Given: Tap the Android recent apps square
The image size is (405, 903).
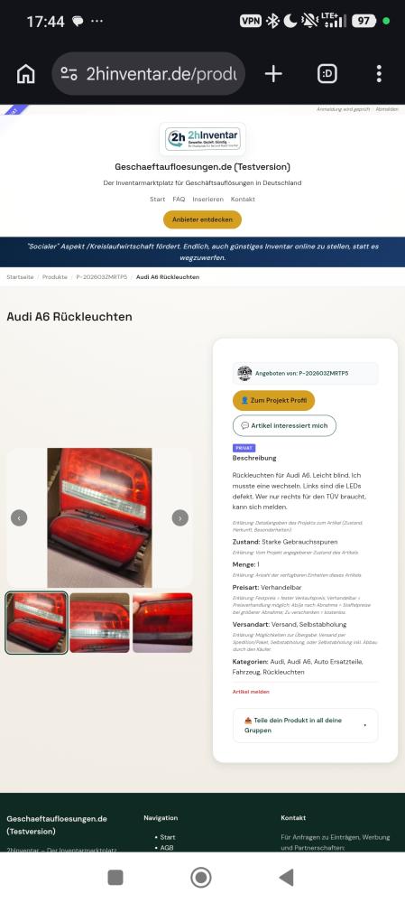Looking at the screenshot, I should (x=115, y=877).
